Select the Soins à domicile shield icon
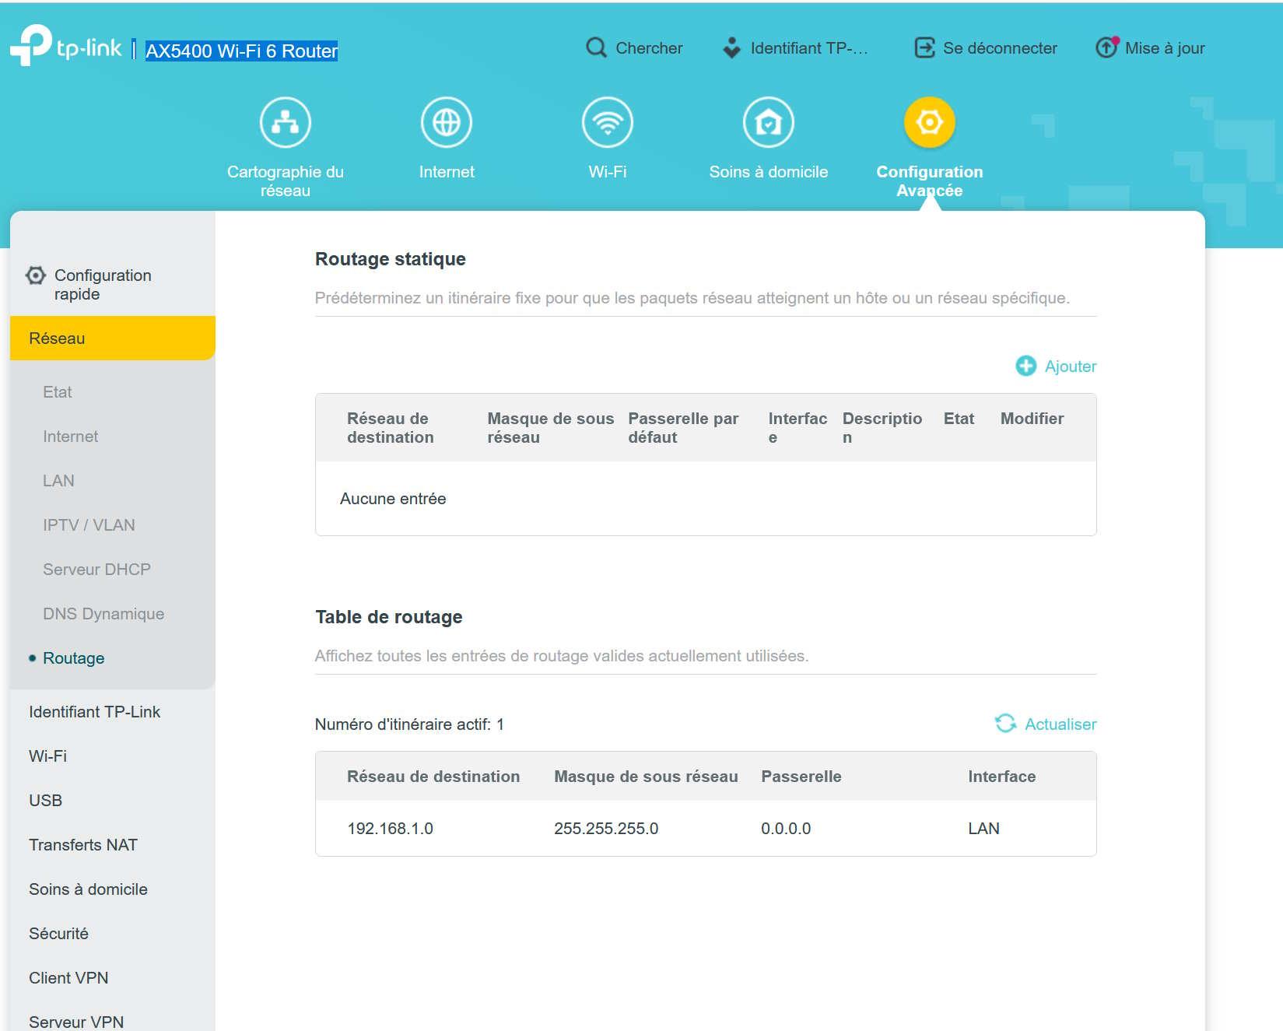 [x=768, y=122]
